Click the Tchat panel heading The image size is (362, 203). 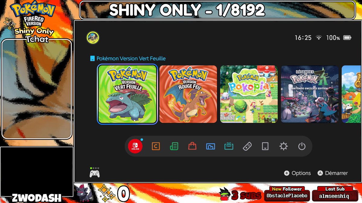[37, 39]
